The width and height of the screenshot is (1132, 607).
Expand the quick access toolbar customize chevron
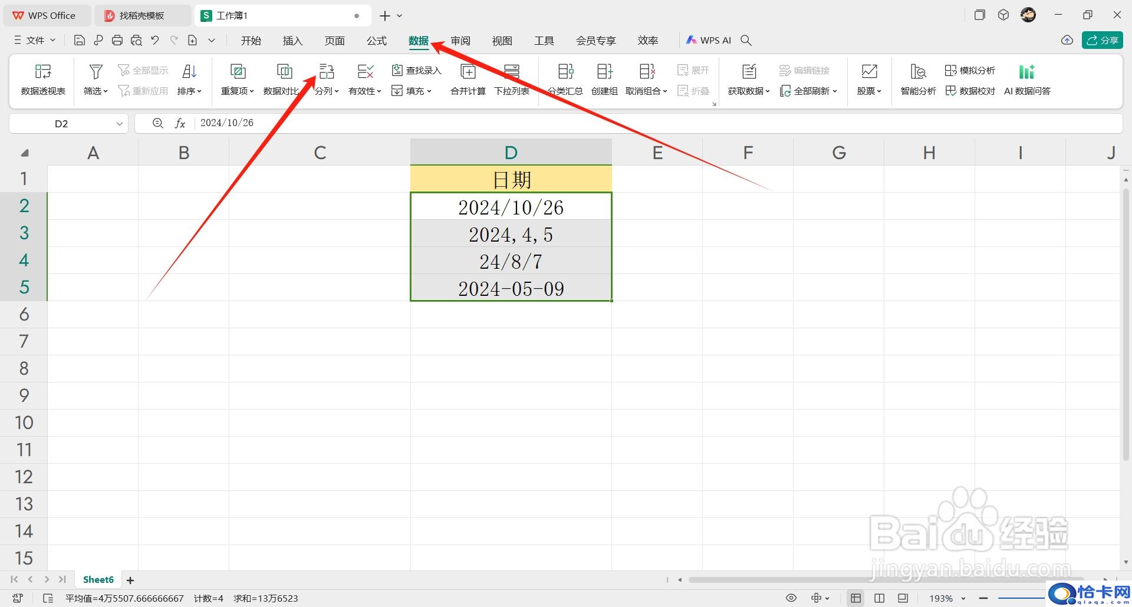(212, 40)
